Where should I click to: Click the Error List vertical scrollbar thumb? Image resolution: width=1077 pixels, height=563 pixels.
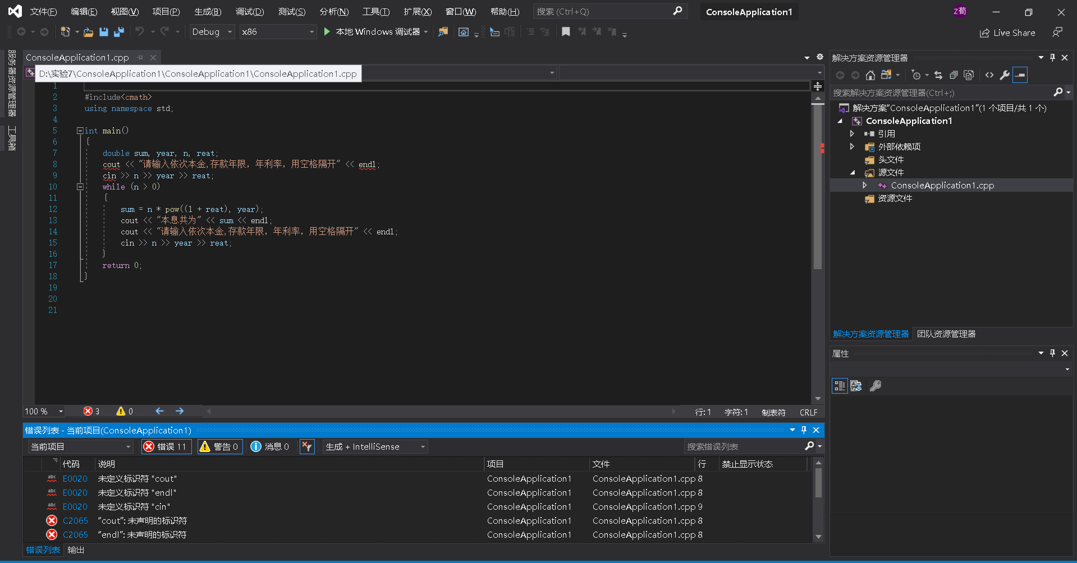click(x=818, y=482)
